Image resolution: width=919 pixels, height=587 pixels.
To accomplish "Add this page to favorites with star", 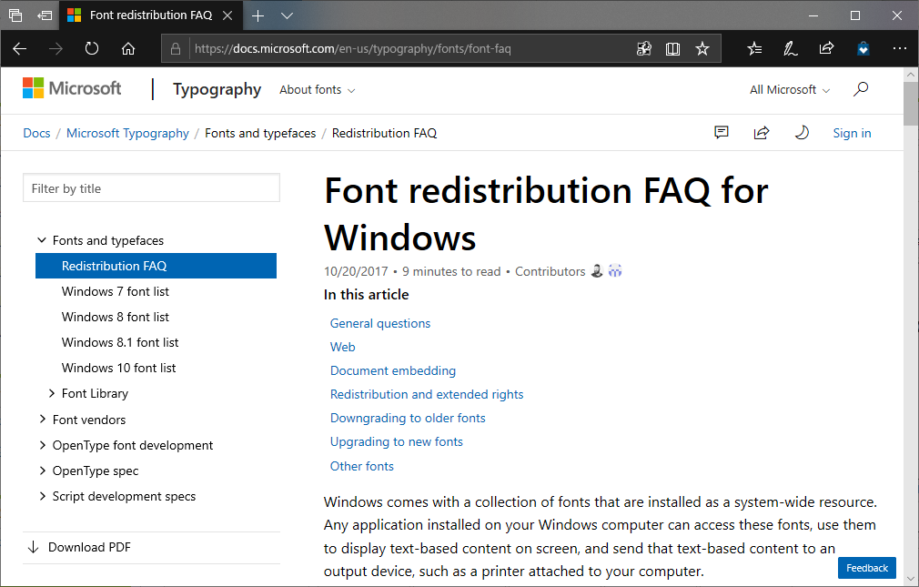I will (702, 49).
